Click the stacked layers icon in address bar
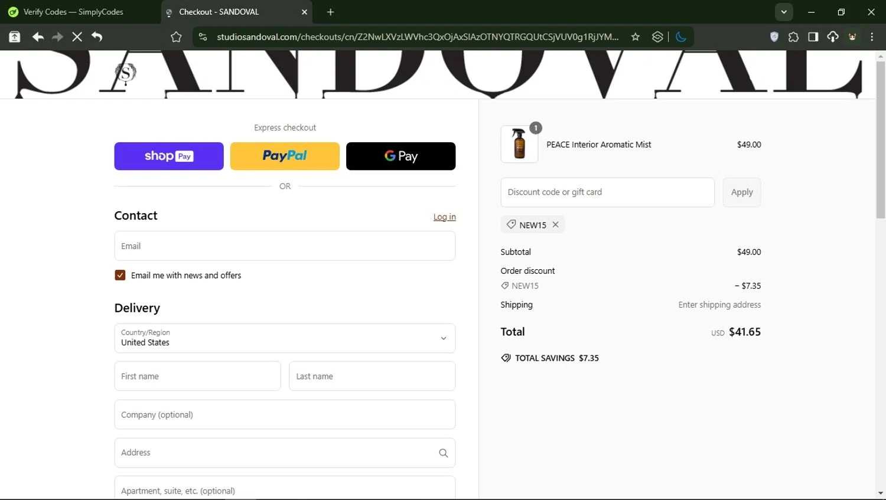This screenshot has width=886, height=500. tap(657, 37)
